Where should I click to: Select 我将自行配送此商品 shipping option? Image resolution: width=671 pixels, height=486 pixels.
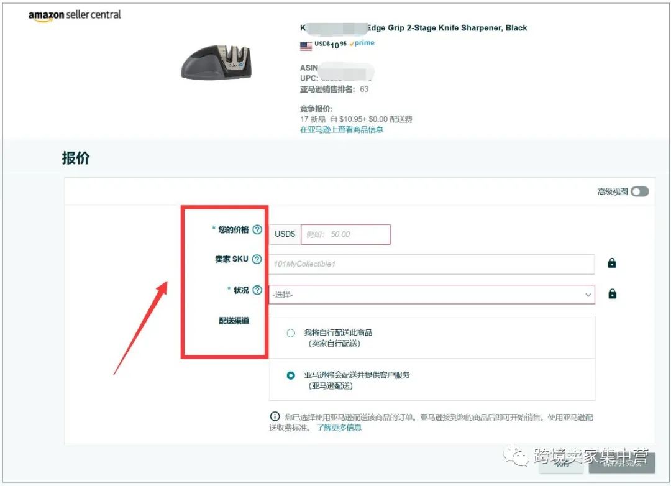pos(290,333)
